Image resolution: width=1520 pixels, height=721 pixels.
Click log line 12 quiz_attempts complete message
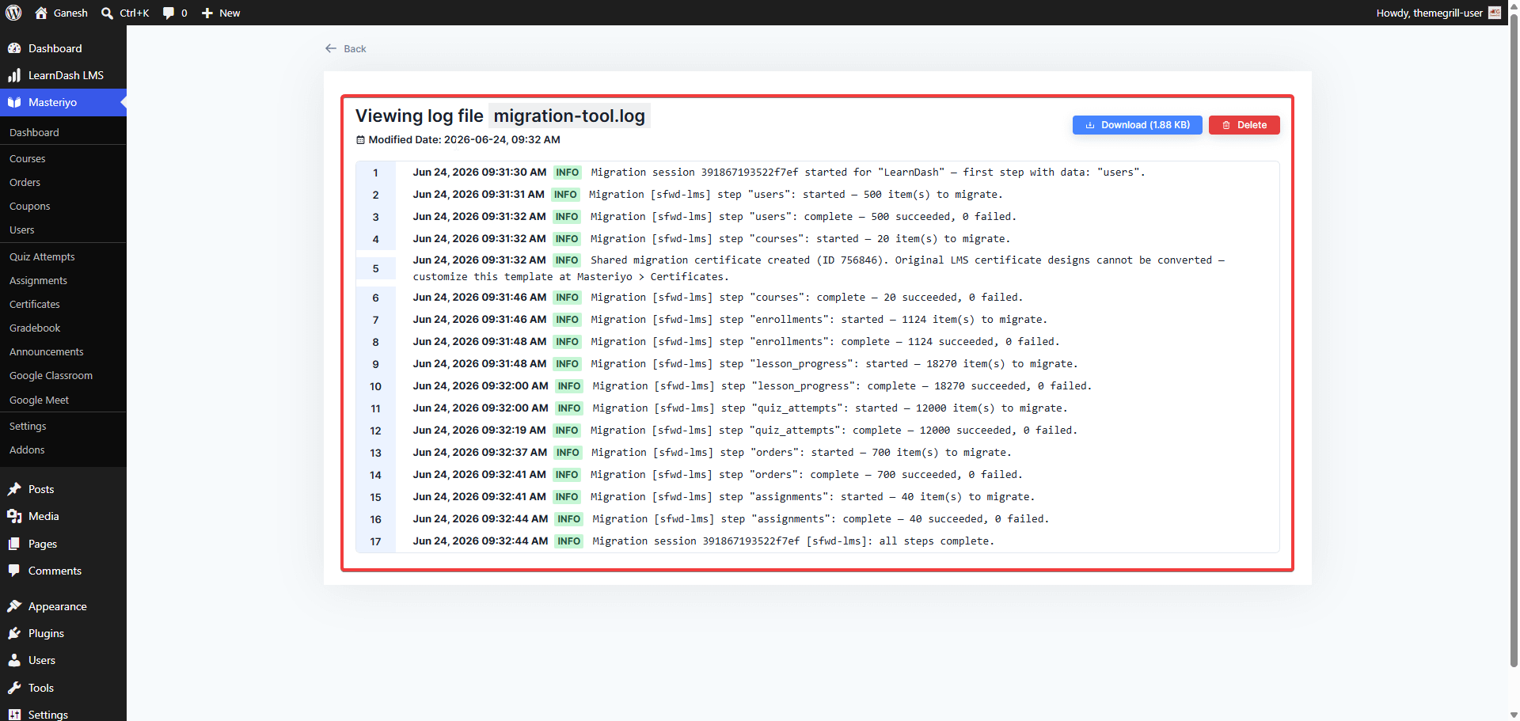834,430
